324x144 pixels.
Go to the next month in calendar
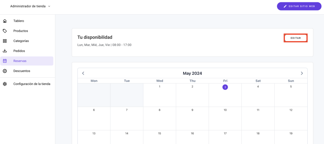[302, 73]
